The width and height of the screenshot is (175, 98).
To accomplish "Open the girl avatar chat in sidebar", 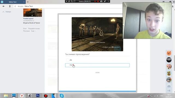I will pyautogui.click(x=169, y=66).
